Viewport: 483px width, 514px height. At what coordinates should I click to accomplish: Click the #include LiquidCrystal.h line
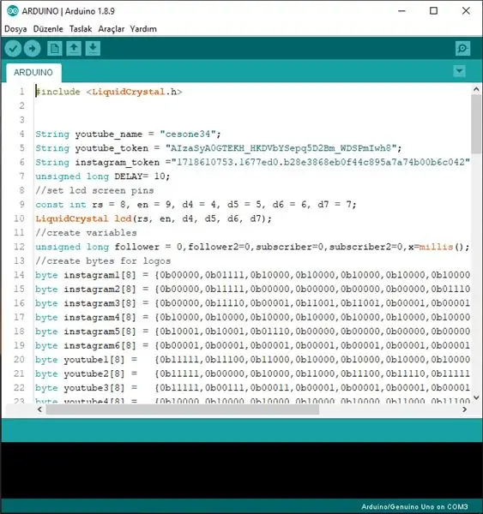(109, 92)
